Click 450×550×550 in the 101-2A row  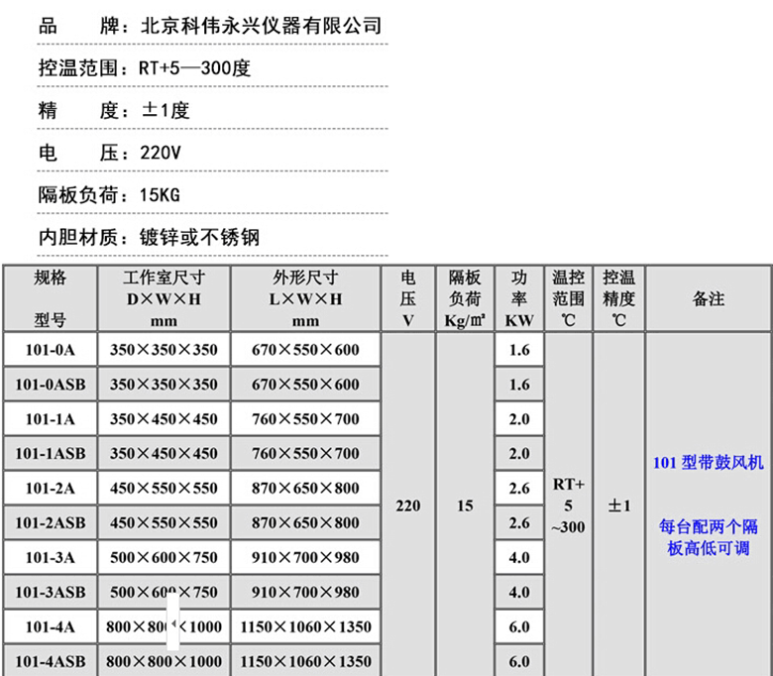coord(164,488)
